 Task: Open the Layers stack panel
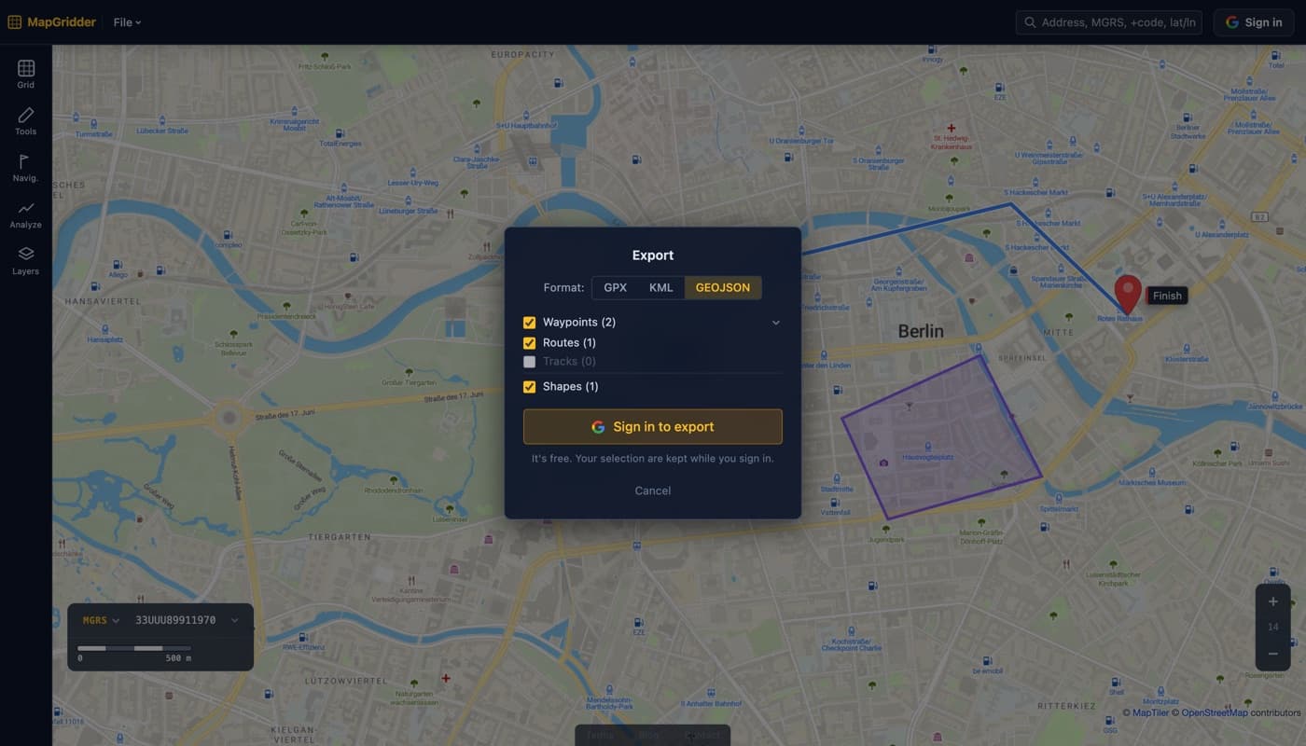[26, 261]
